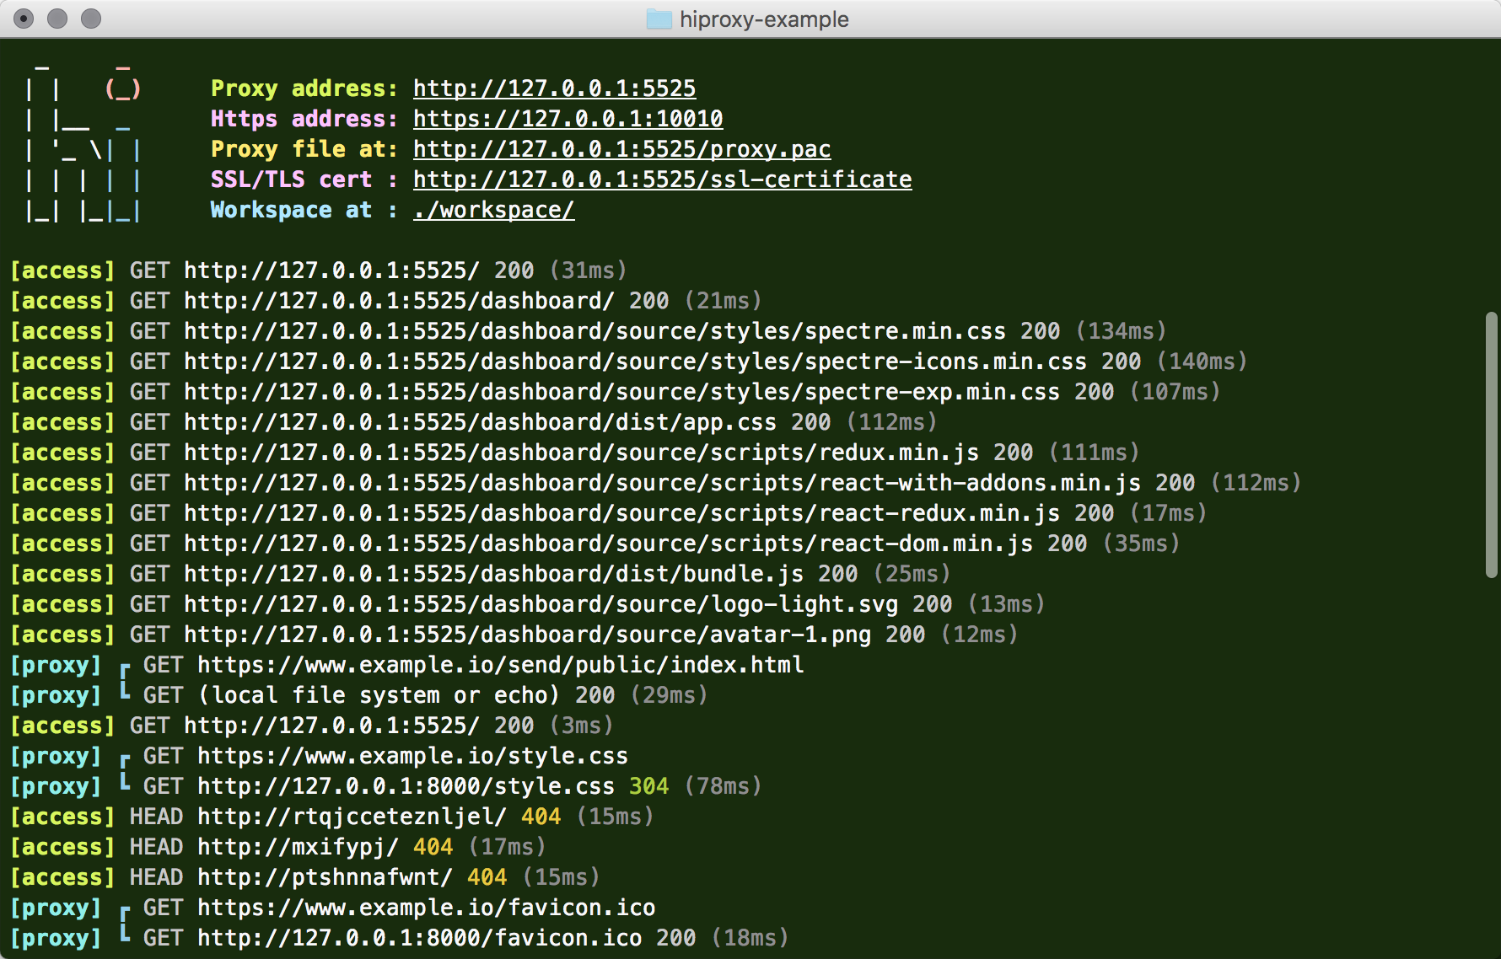Click the (31ms) timing value
The height and width of the screenshot is (959, 1501).
[x=589, y=271]
